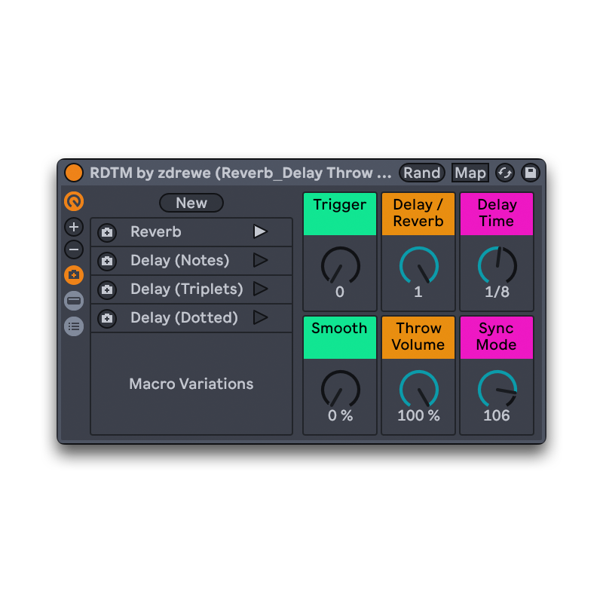Click New to create a macro variation
603x603 pixels.
coord(191,203)
